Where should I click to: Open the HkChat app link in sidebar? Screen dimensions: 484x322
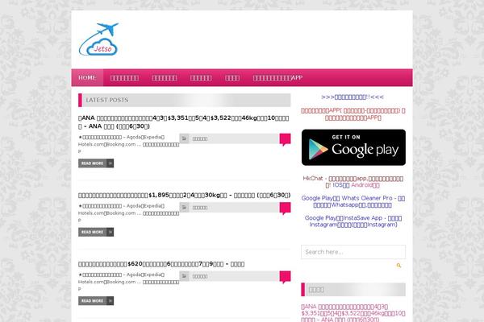point(353,182)
